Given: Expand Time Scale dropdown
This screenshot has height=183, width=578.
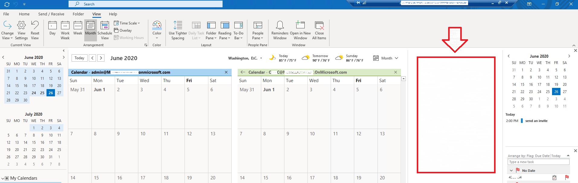Looking at the screenshot, I should coord(127,23).
